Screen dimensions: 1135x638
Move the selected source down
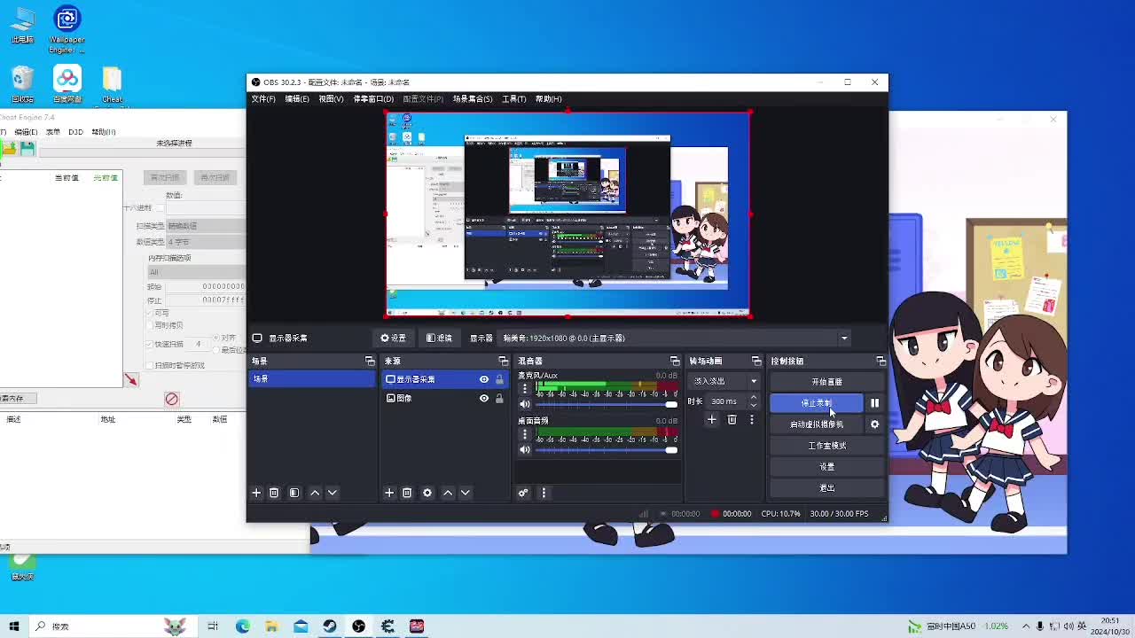tap(466, 493)
